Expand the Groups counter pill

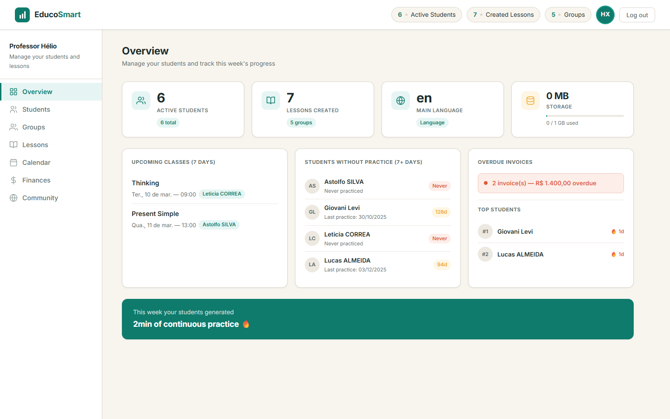(568, 14)
